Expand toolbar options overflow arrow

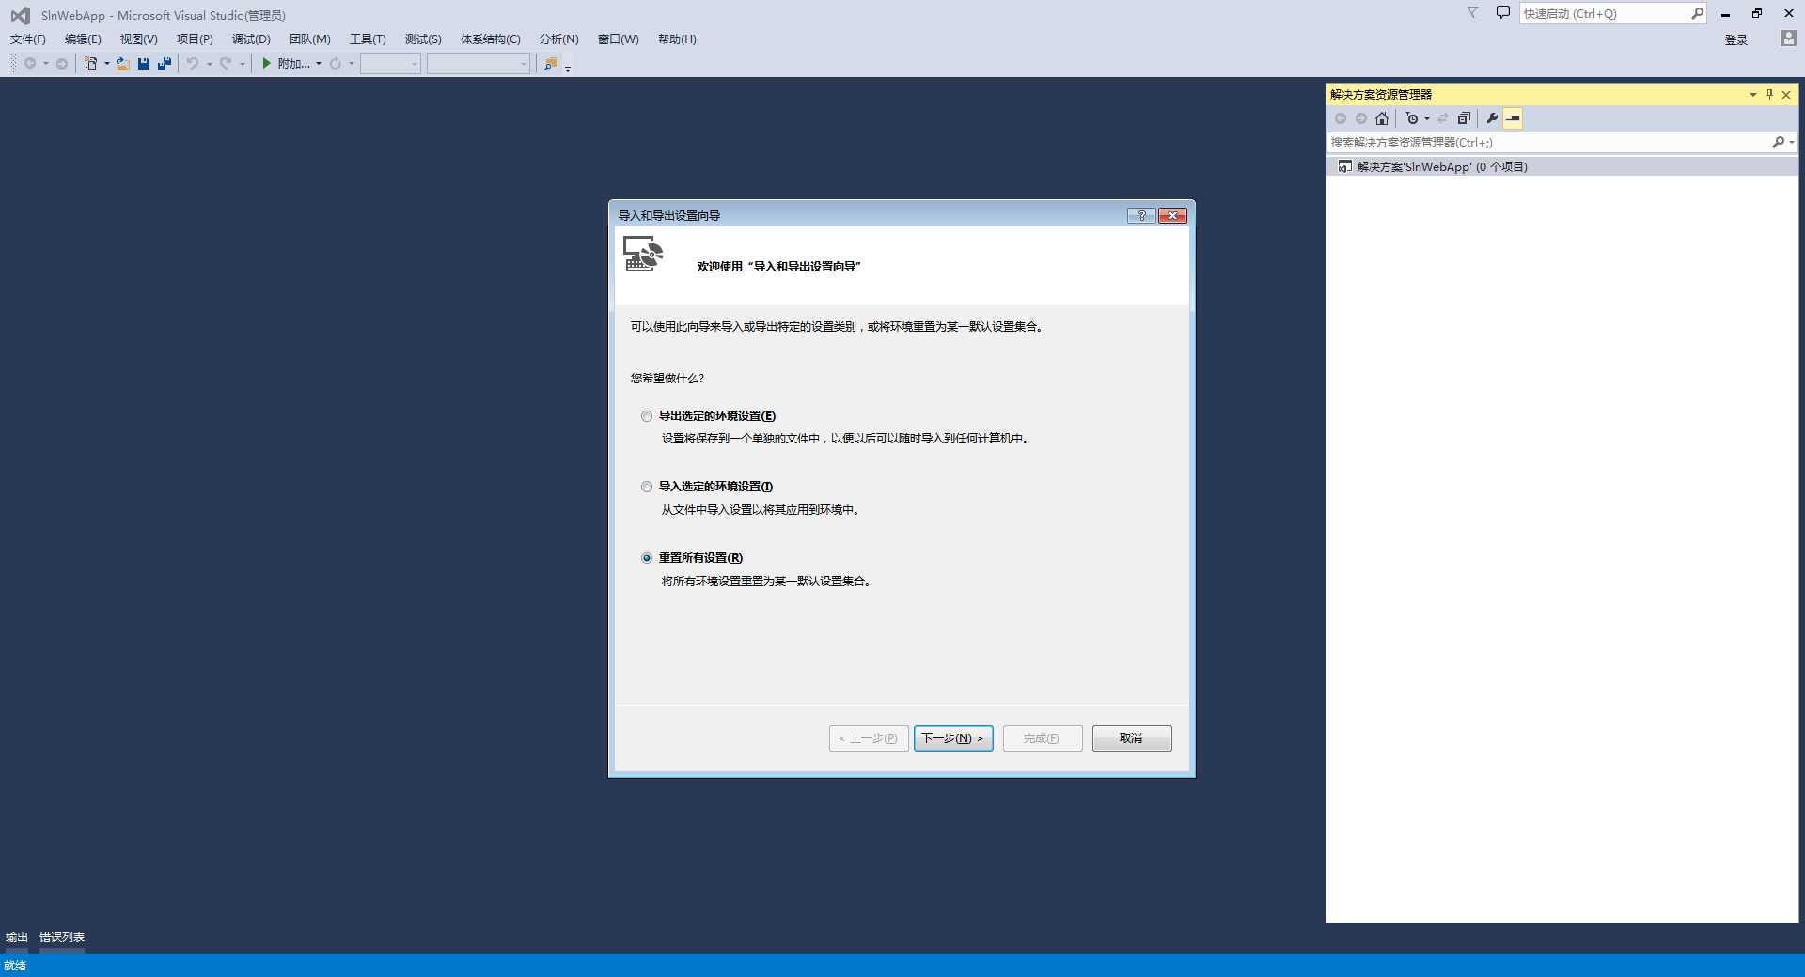(x=568, y=68)
